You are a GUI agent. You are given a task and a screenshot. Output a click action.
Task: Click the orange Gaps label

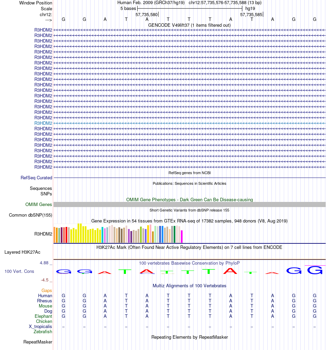(x=46, y=290)
